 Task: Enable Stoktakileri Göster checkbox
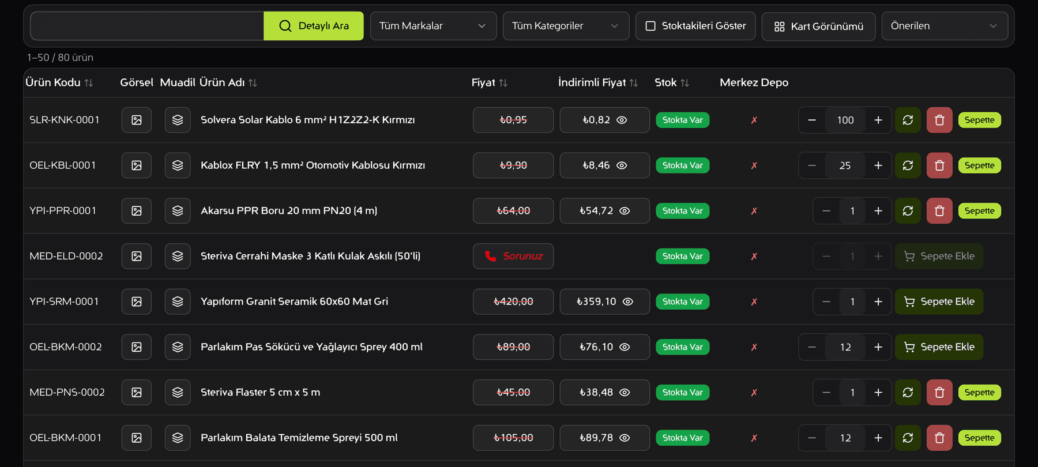point(650,26)
